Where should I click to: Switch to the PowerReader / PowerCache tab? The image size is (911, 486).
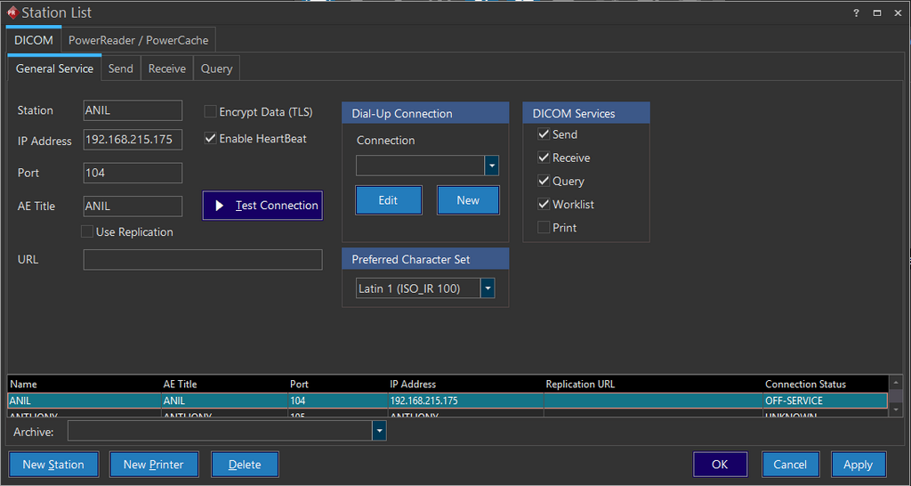(139, 40)
